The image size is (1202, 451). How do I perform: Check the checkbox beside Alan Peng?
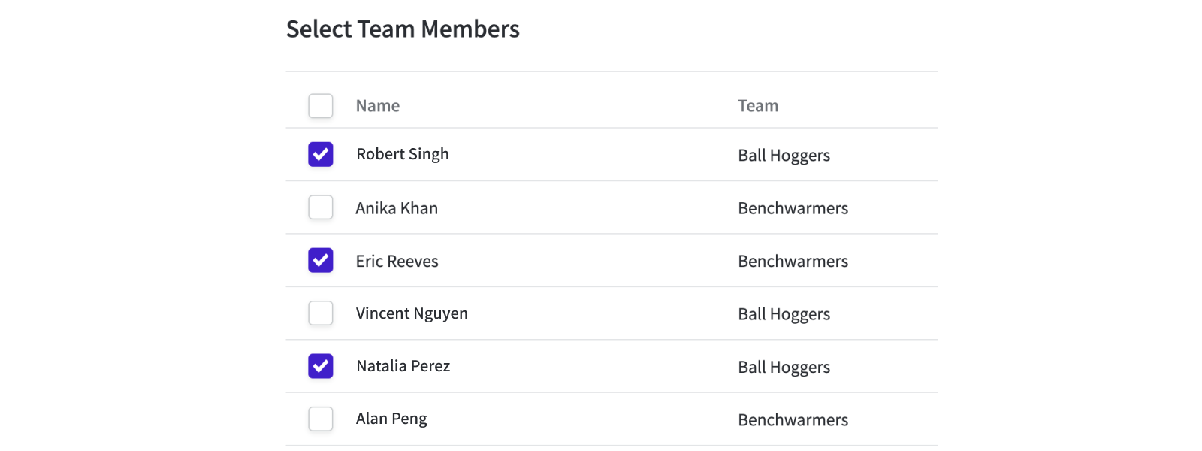(x=321, y=419)
